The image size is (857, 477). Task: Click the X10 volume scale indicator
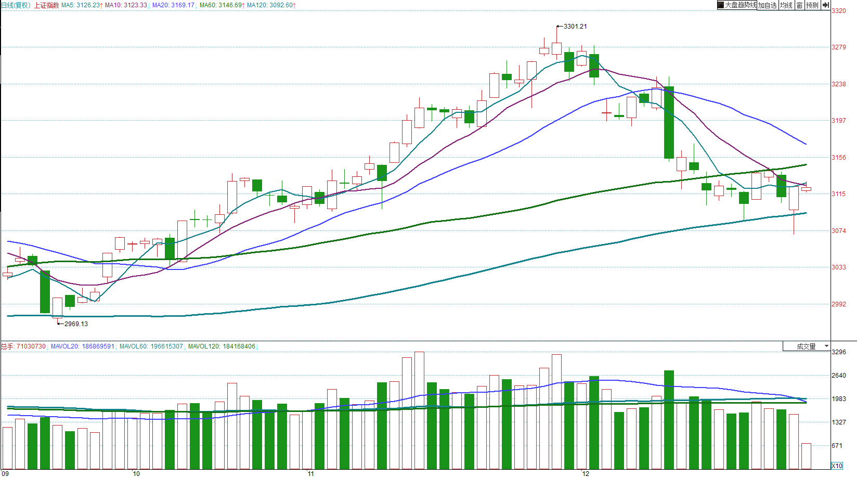point(837,466)
